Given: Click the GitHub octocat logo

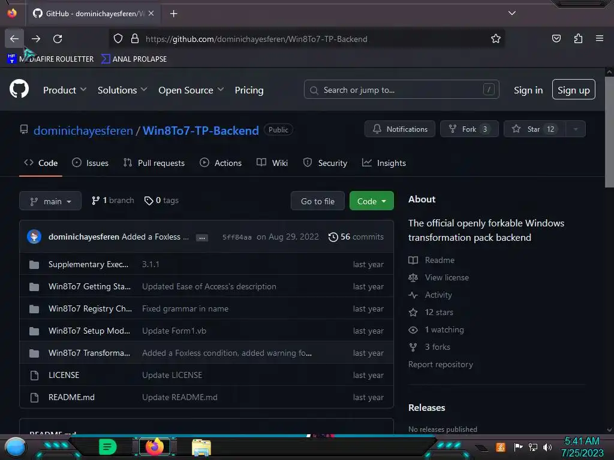Looking at the screenshot, I should click(x=19, y=89).
